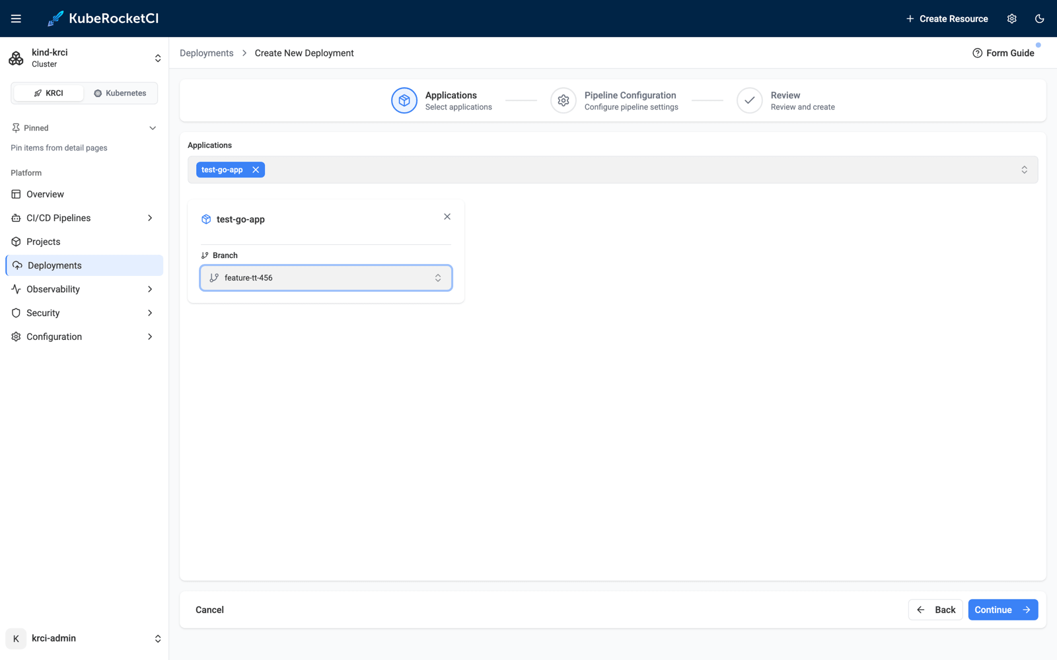
Task: Click test-go-app card title text
Action: pyautogui.click(x=240, y=219)
